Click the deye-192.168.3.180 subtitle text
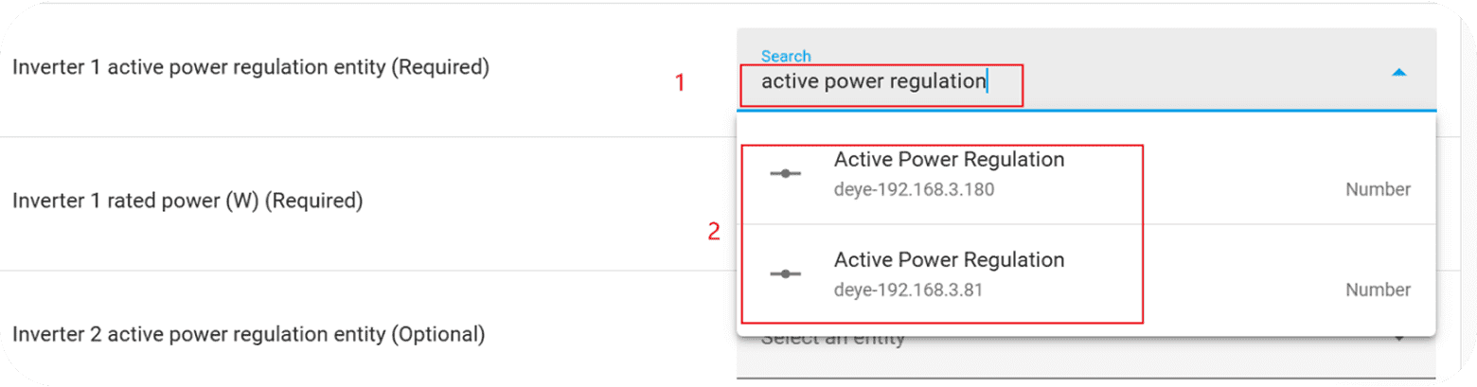This screenshot has width=1477, height=387. 914,189
